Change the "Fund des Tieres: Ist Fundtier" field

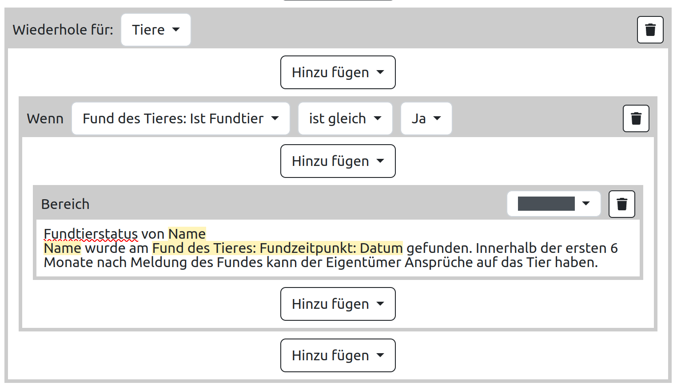click(180, 118)
